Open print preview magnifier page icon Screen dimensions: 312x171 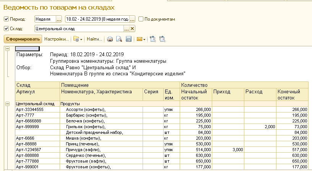[119, 39]
